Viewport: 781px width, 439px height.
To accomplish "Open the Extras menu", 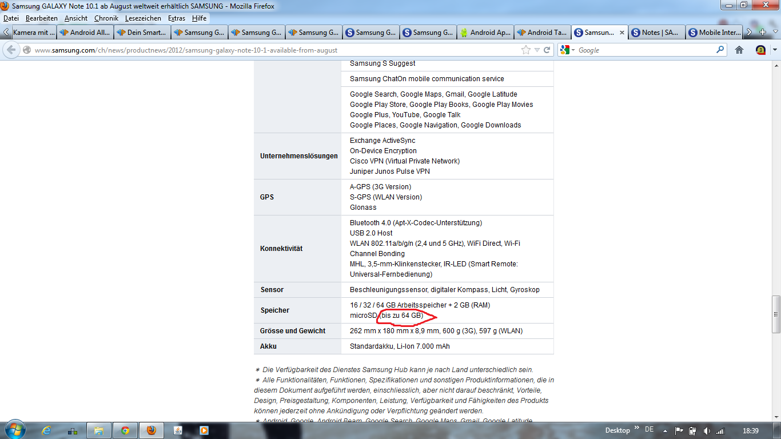I will click(x=177, y=18).
